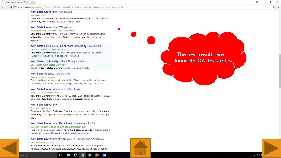Screen dimensions: 281x158
Task: Click the Closest to The School sublink
Action: tap(42, 56)
